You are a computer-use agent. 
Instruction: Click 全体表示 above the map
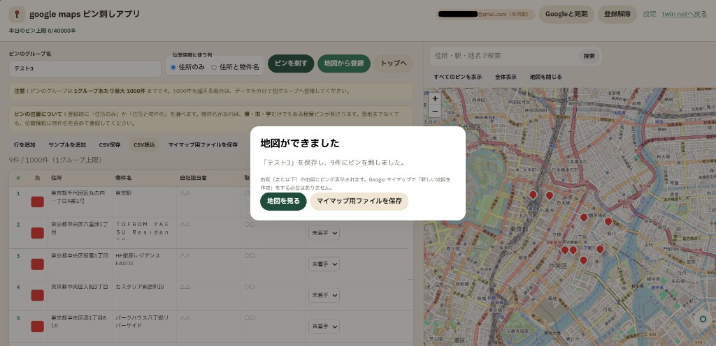click(x=506, y=77)
